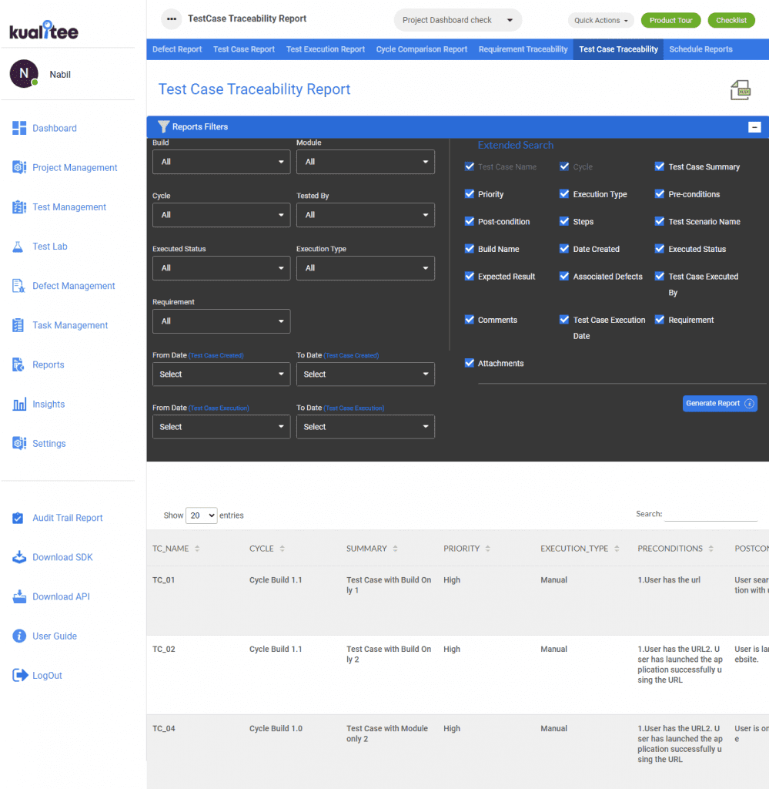Image resolution: width=769 pixels, height=789 pixels.
Task: Open the Project Dashboard check selector
Action: [457, 20]
